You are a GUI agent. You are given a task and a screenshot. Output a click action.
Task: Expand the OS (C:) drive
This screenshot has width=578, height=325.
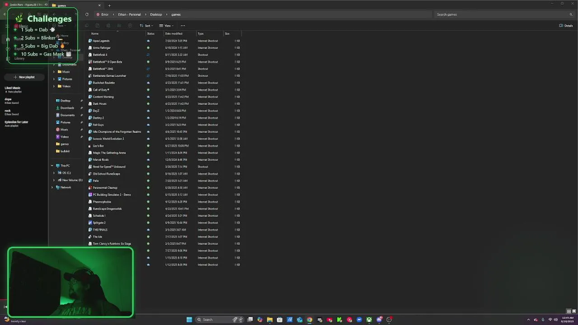coord(54,173)
